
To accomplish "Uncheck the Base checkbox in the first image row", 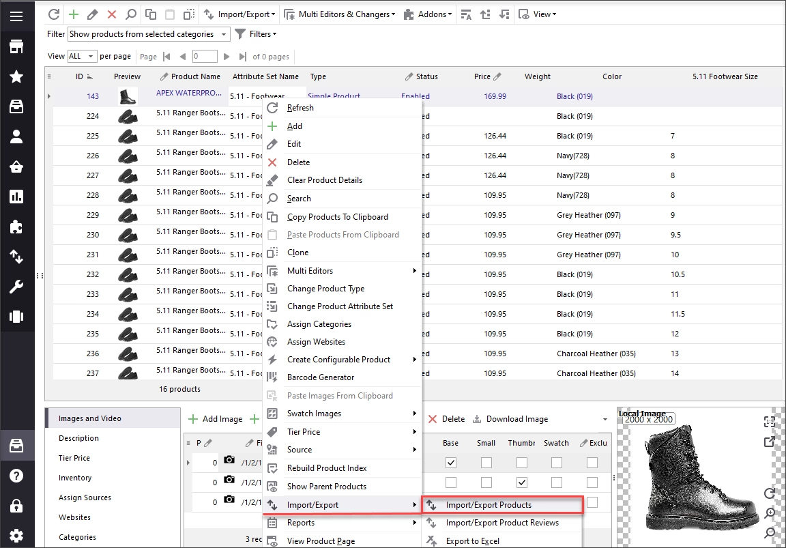I will pos(450,462).
